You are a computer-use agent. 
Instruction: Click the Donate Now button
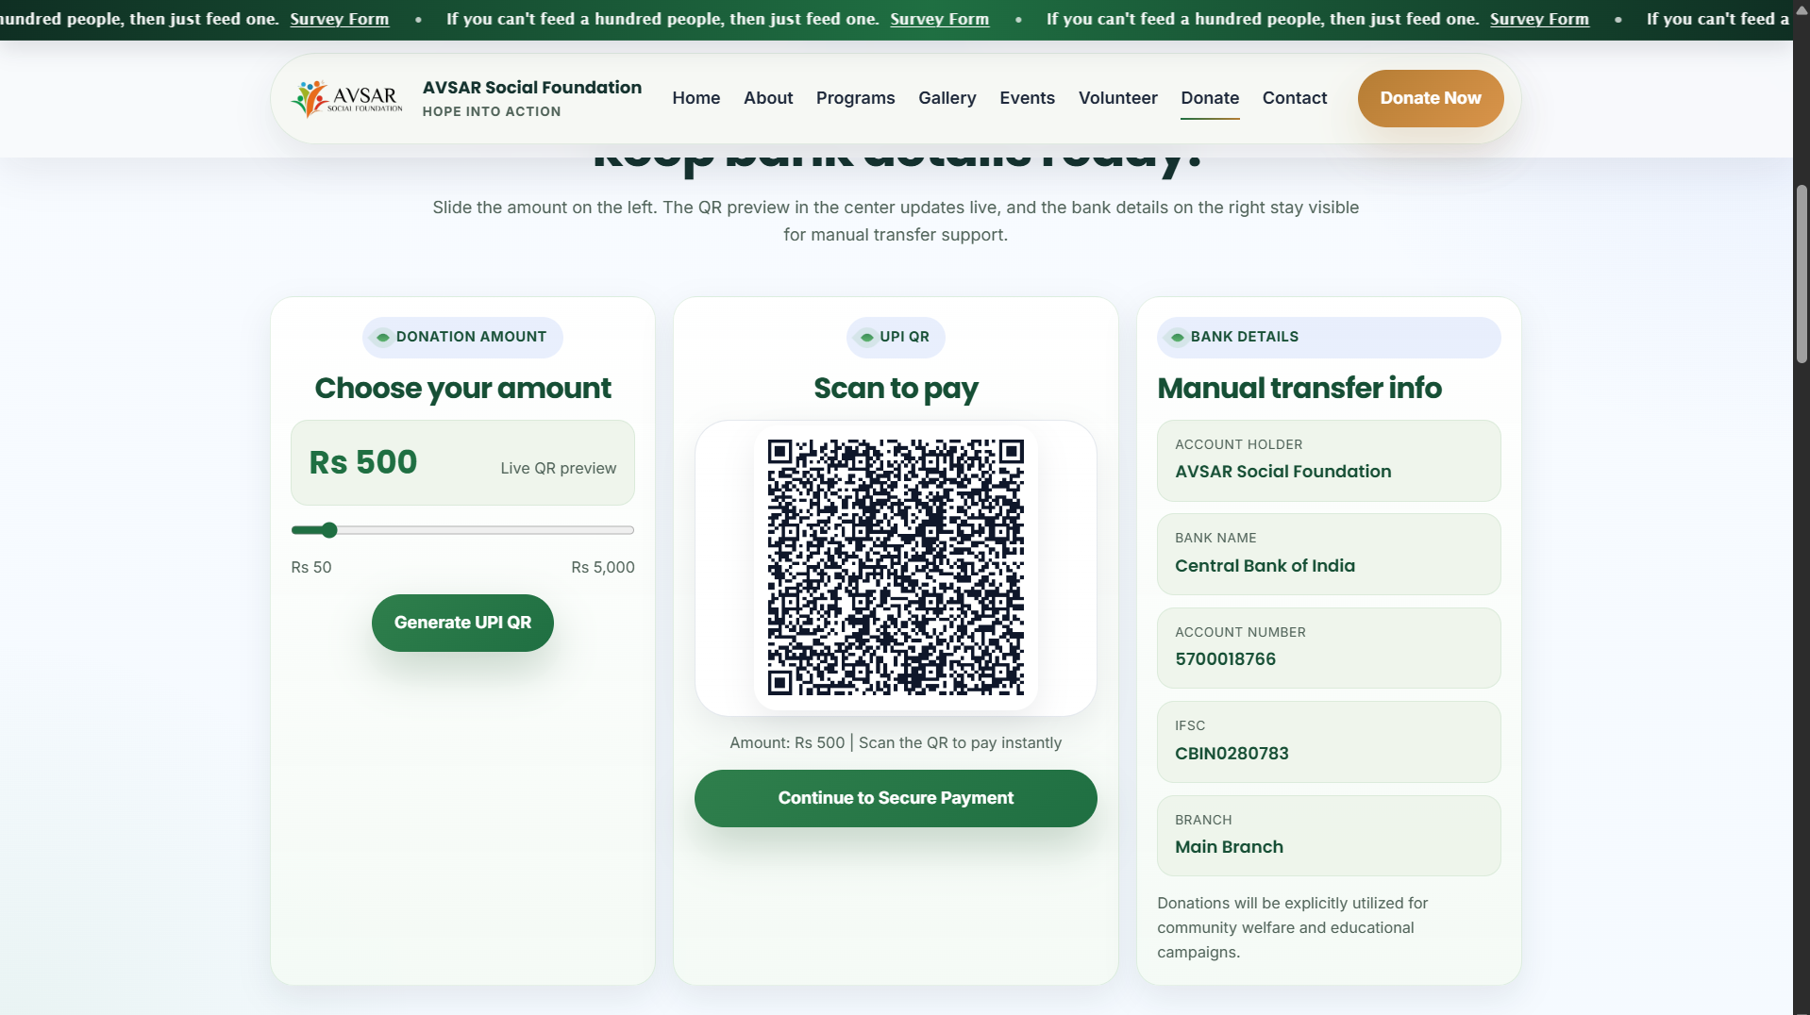[x=1431, y=98]
